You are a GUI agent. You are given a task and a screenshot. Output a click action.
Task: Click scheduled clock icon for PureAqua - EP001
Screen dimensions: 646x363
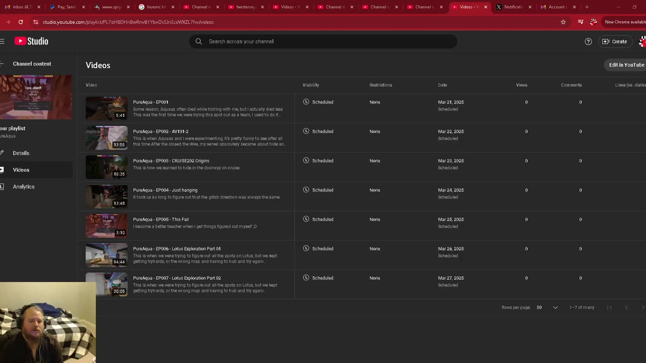(306, 102)
